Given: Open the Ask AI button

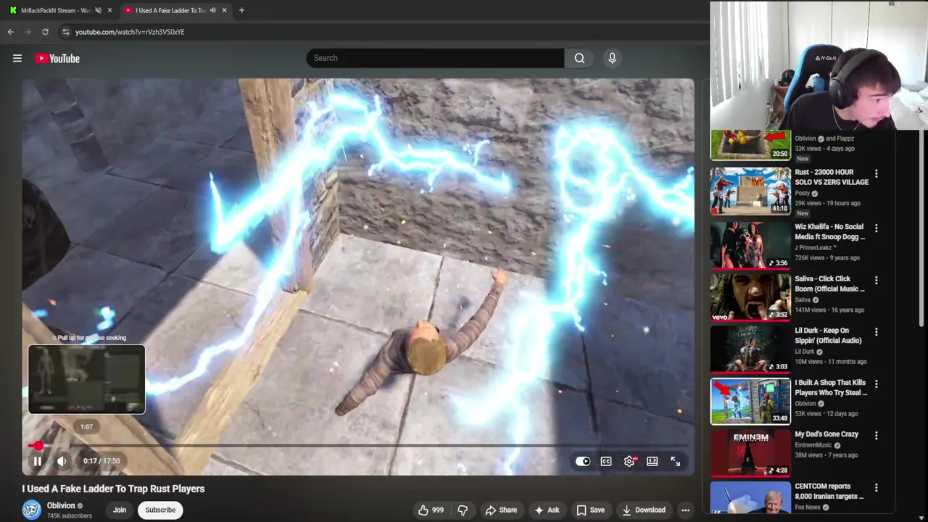Looking at the screenshot, I should click(x=546, y=510).
